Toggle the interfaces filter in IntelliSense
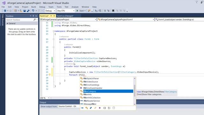204x115 pixels. (82, 108)
